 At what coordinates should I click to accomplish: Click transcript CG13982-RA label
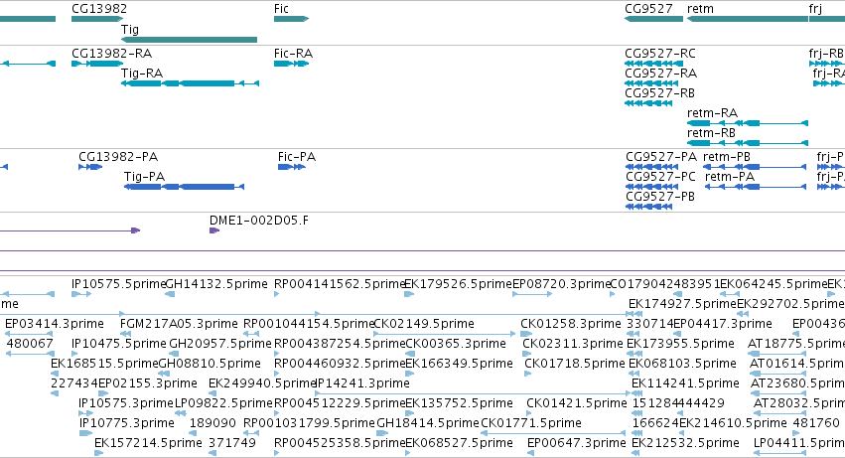(x=111, y=54)
